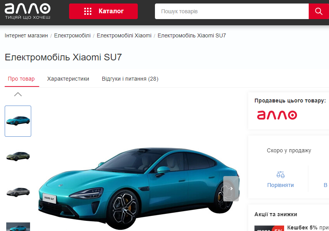Viewport: 329px width, 231px height.
Task: Open the Allo logo home page
Action: [27, 12]
